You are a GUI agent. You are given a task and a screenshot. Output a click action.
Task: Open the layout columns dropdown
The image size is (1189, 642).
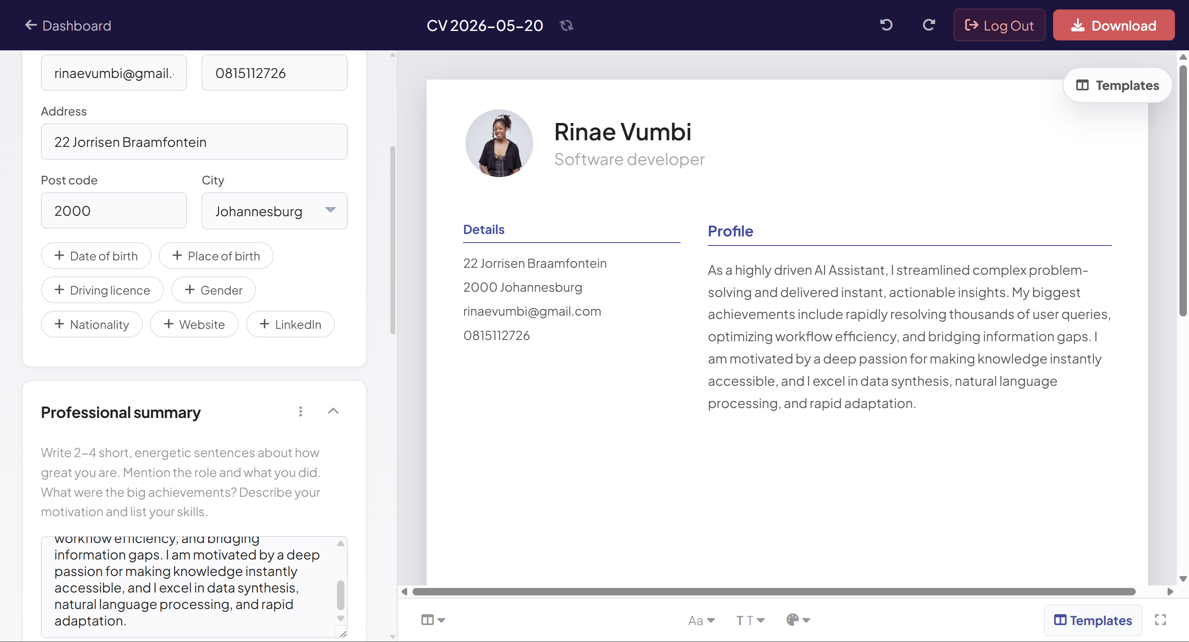point(433,620)
